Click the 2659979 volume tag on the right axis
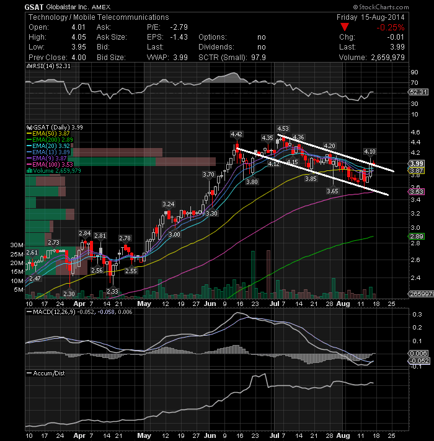The image size is (434, 441). point(421,294)
